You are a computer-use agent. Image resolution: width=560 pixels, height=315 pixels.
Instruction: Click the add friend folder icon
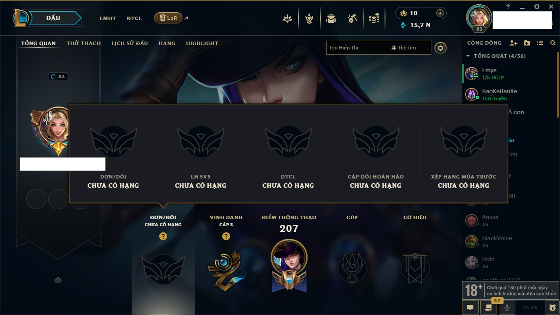tap(527, 43)
